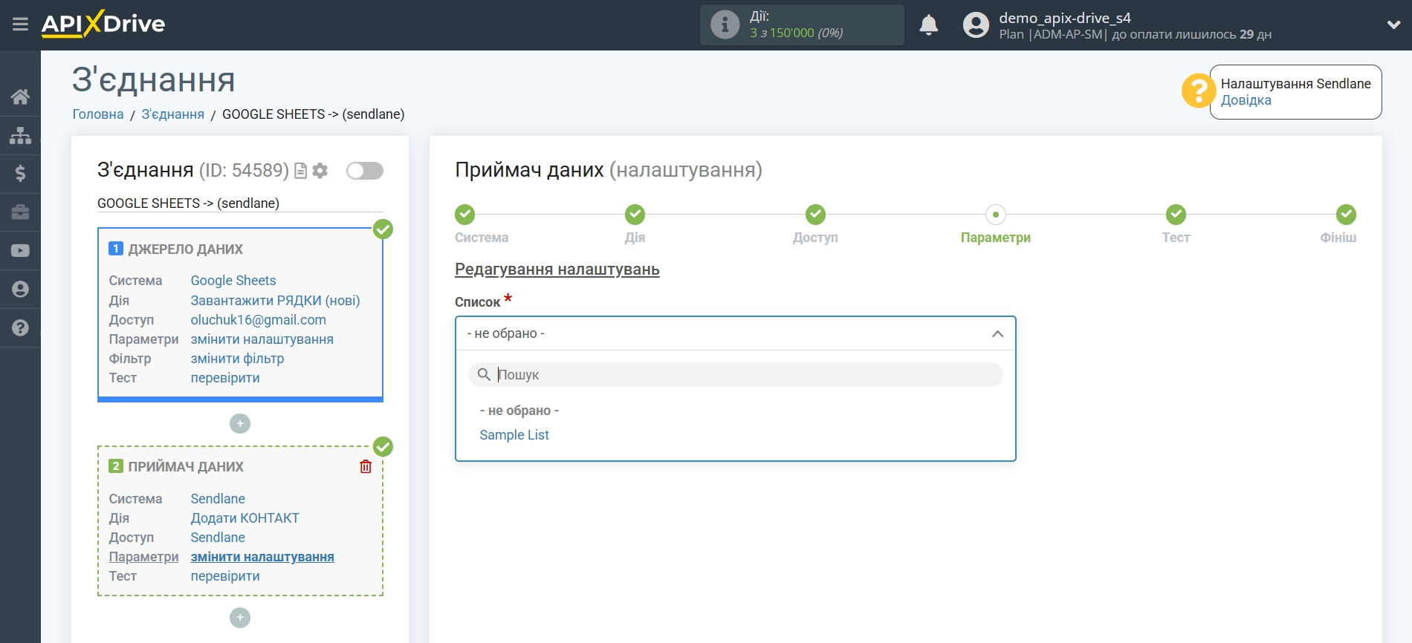Open the connection settings gear icon
Viewport: 1412px width, 643px height.
(320, 171)
